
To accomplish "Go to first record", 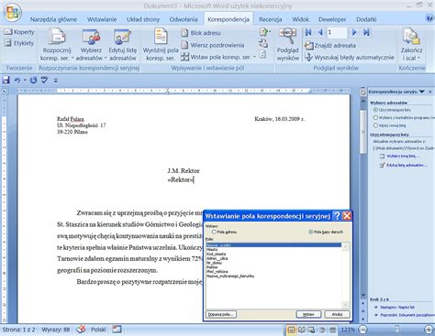I will [x=308, y=32].
